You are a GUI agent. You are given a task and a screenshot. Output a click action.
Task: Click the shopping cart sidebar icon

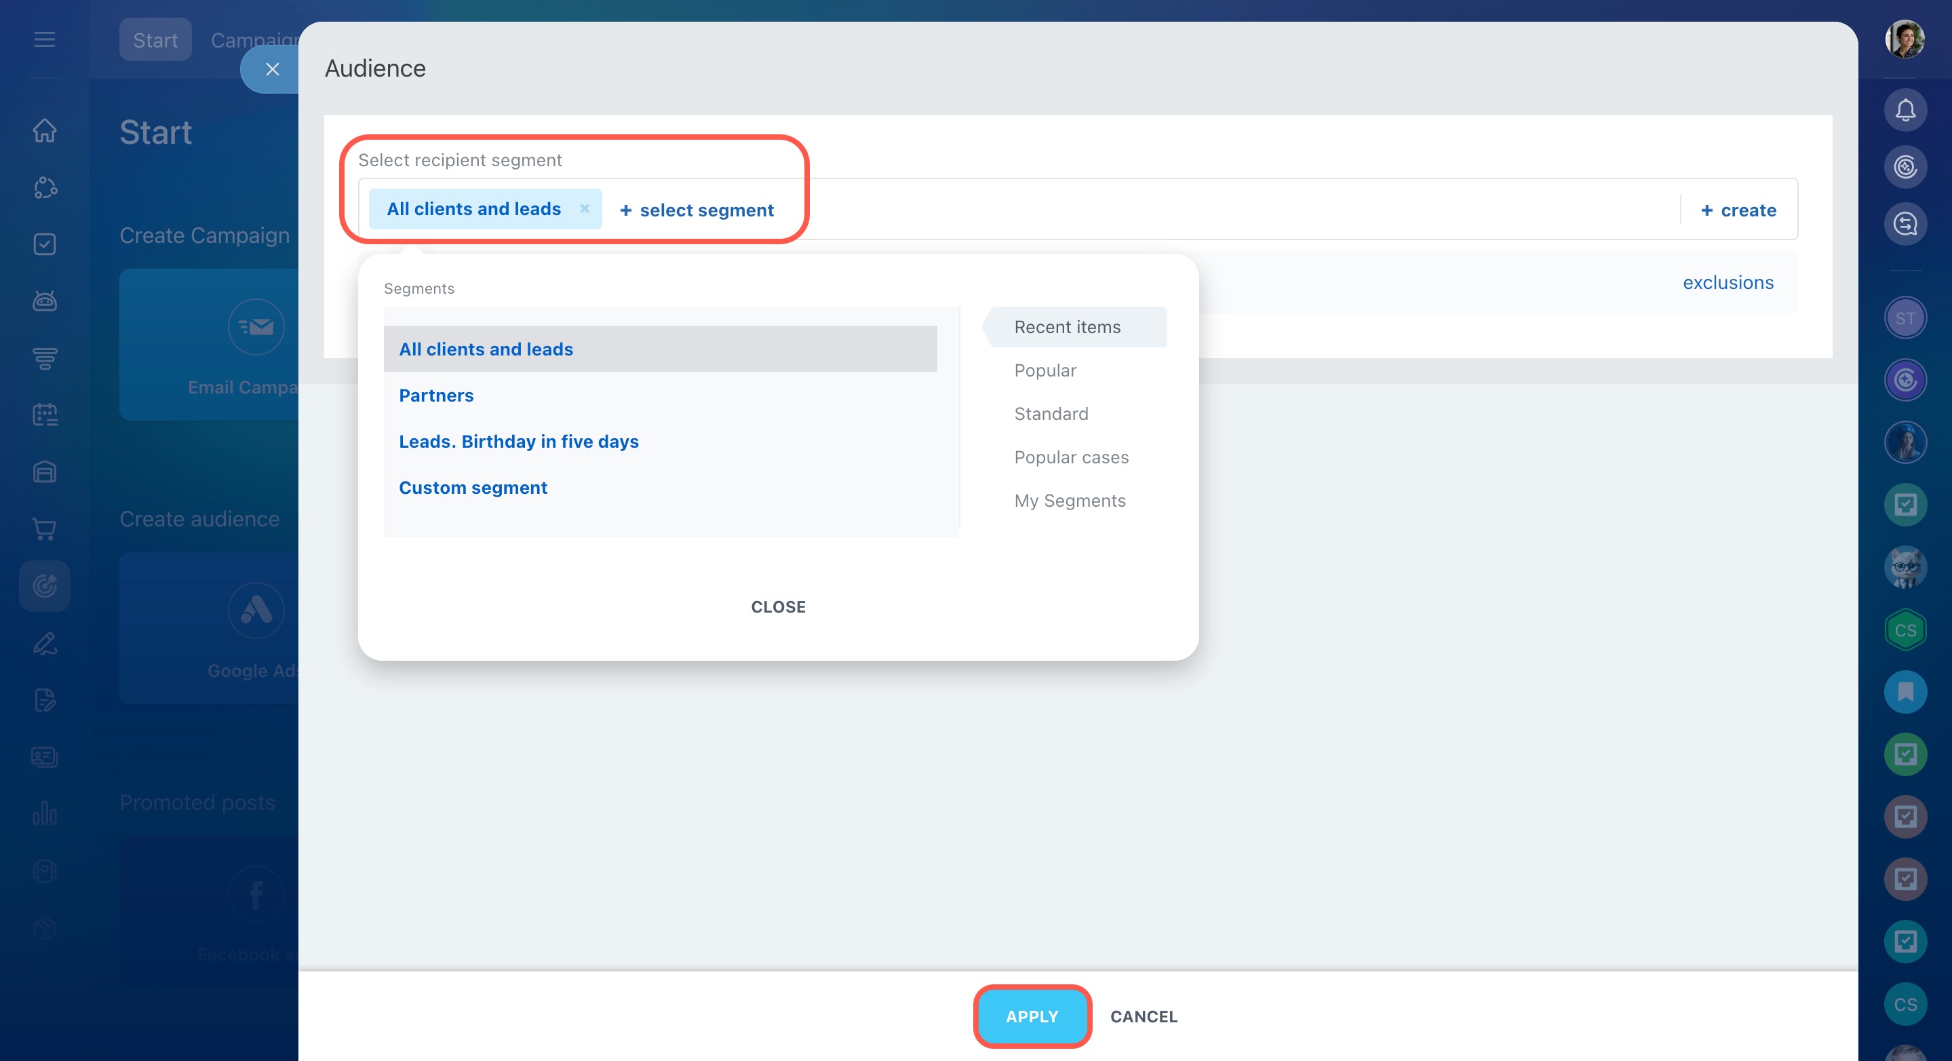(45, 529)
